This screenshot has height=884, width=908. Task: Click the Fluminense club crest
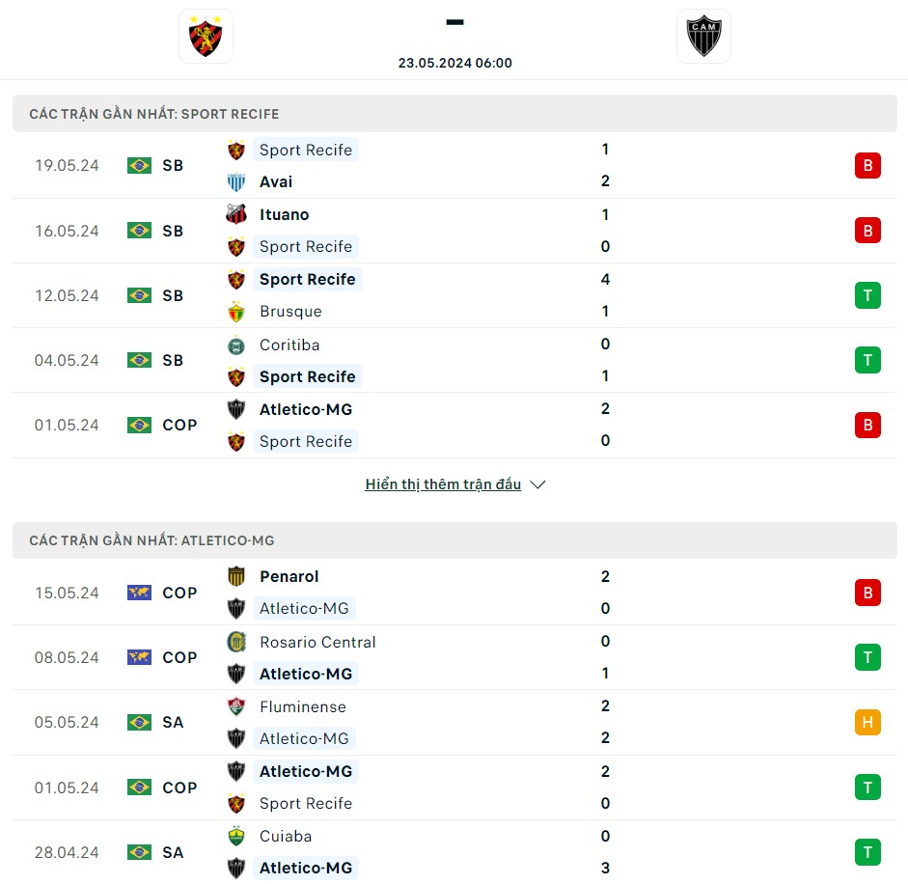236,706
